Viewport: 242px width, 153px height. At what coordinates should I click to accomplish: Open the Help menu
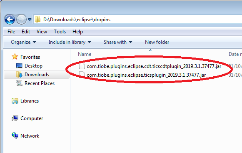coord(77,32)
